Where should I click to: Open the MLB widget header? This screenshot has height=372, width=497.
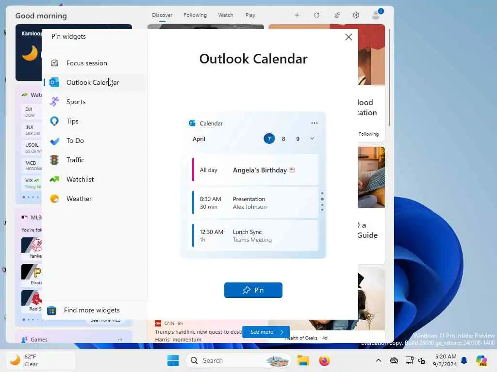pyautogui.click(x=32, y=217)
